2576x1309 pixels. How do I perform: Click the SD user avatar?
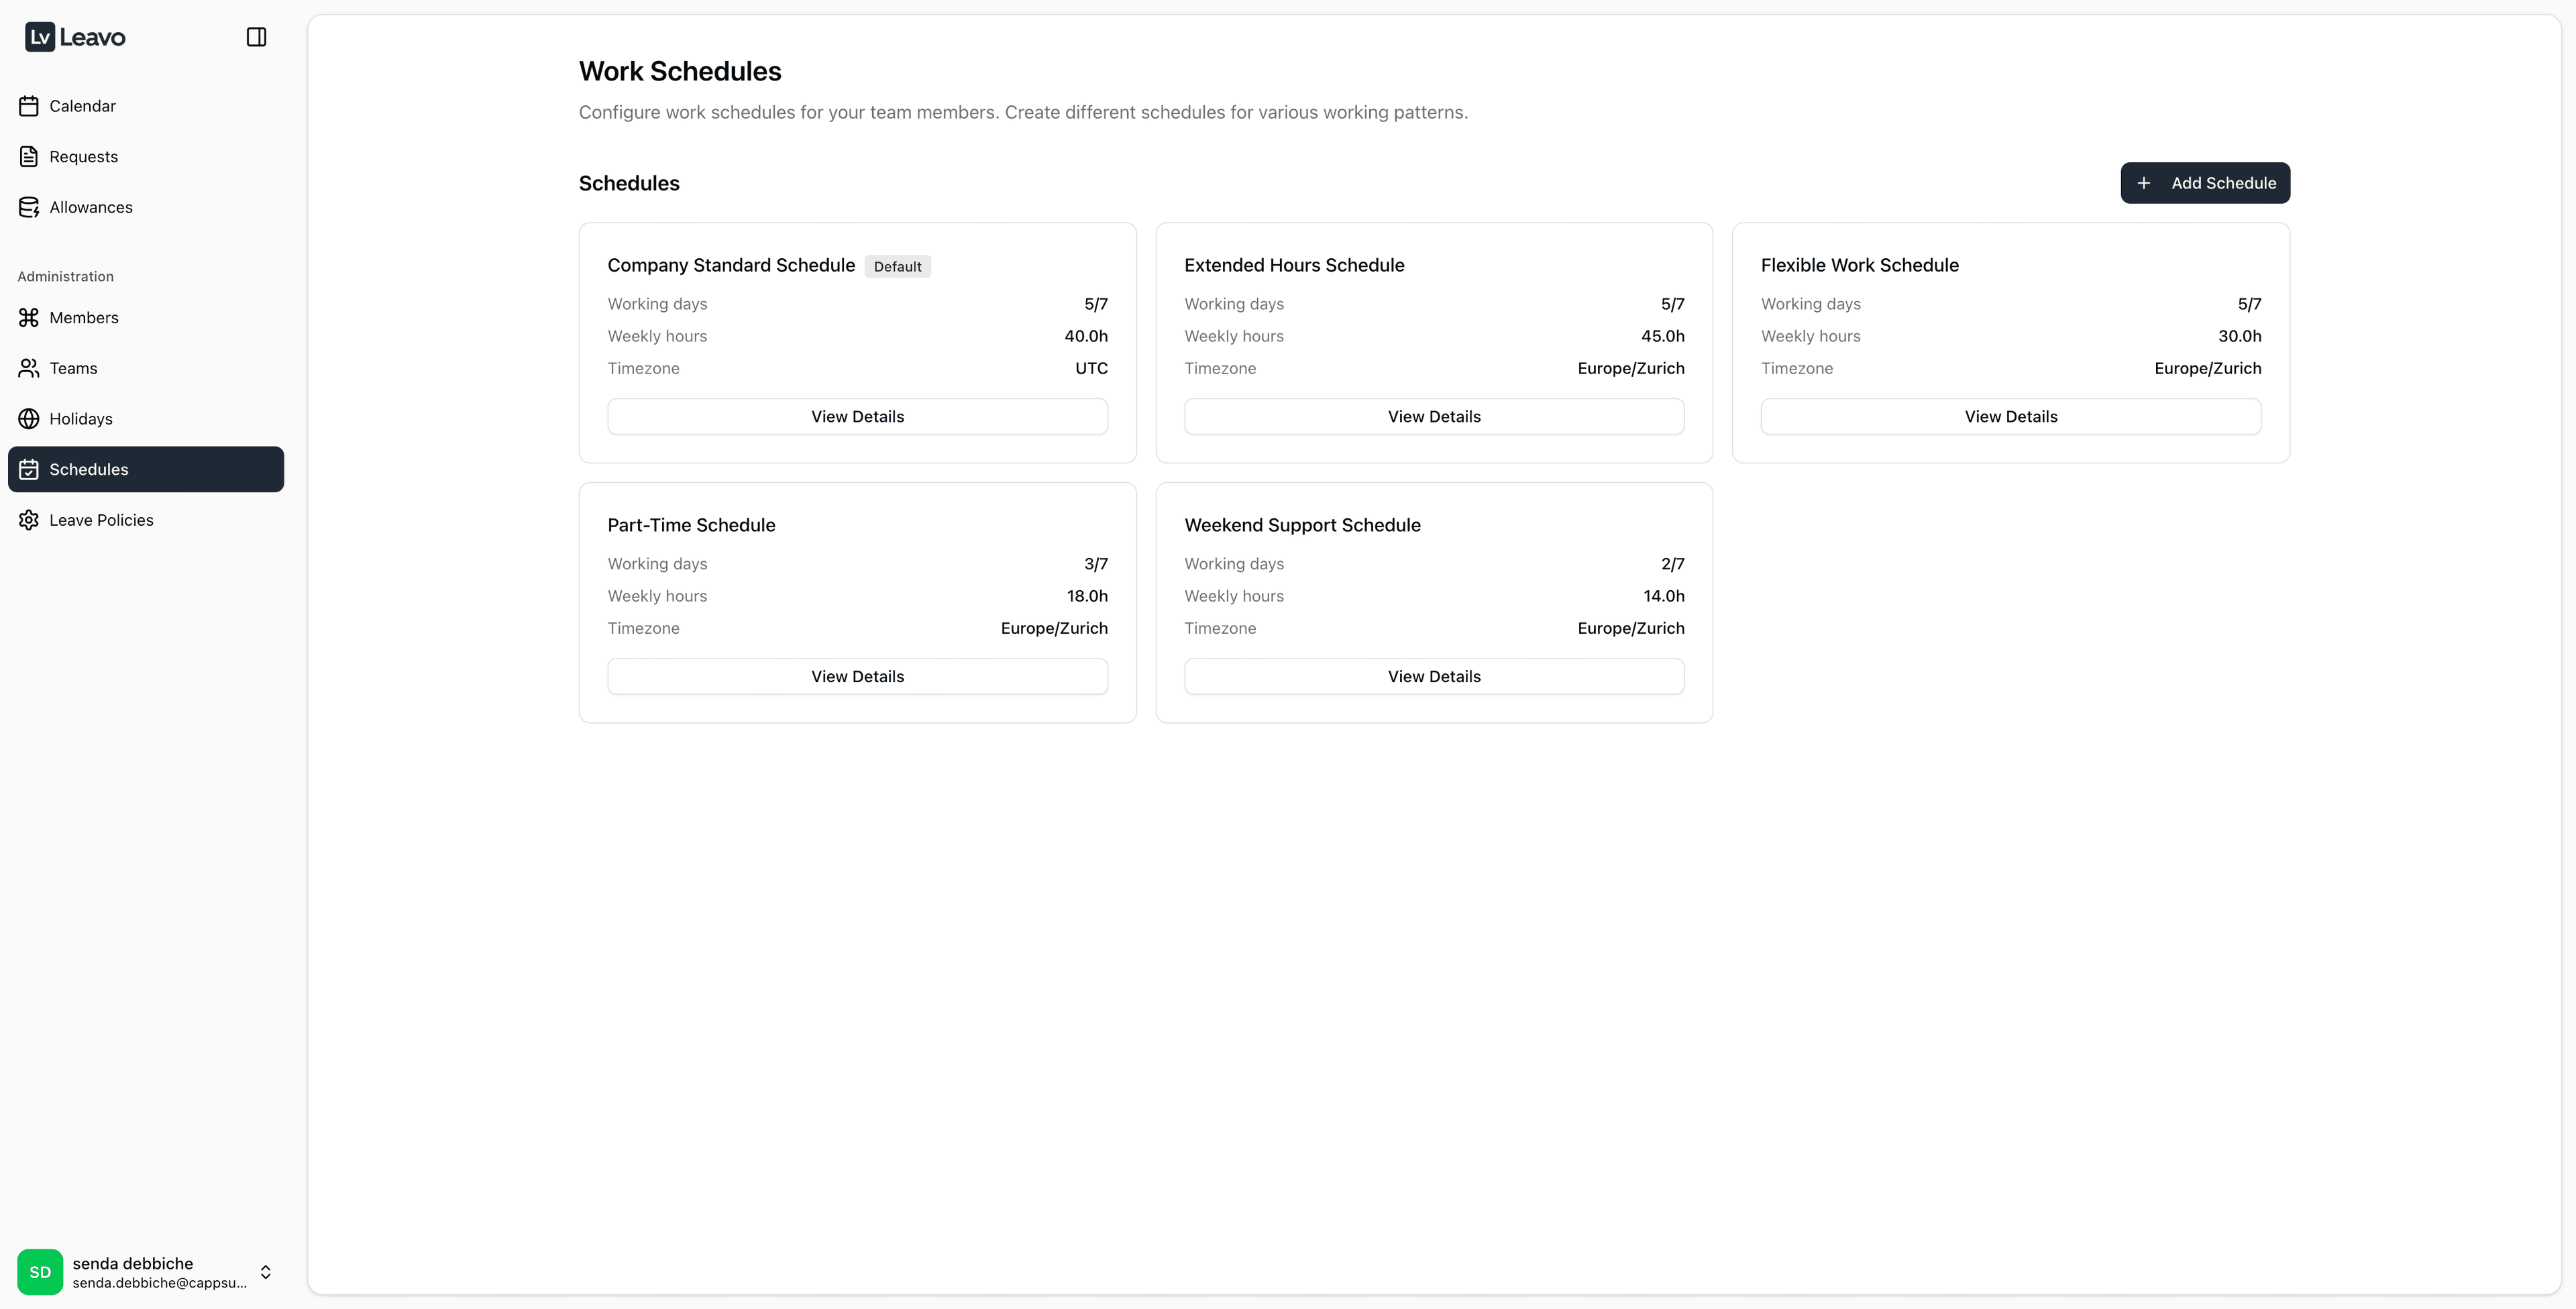coord(40,1271)
